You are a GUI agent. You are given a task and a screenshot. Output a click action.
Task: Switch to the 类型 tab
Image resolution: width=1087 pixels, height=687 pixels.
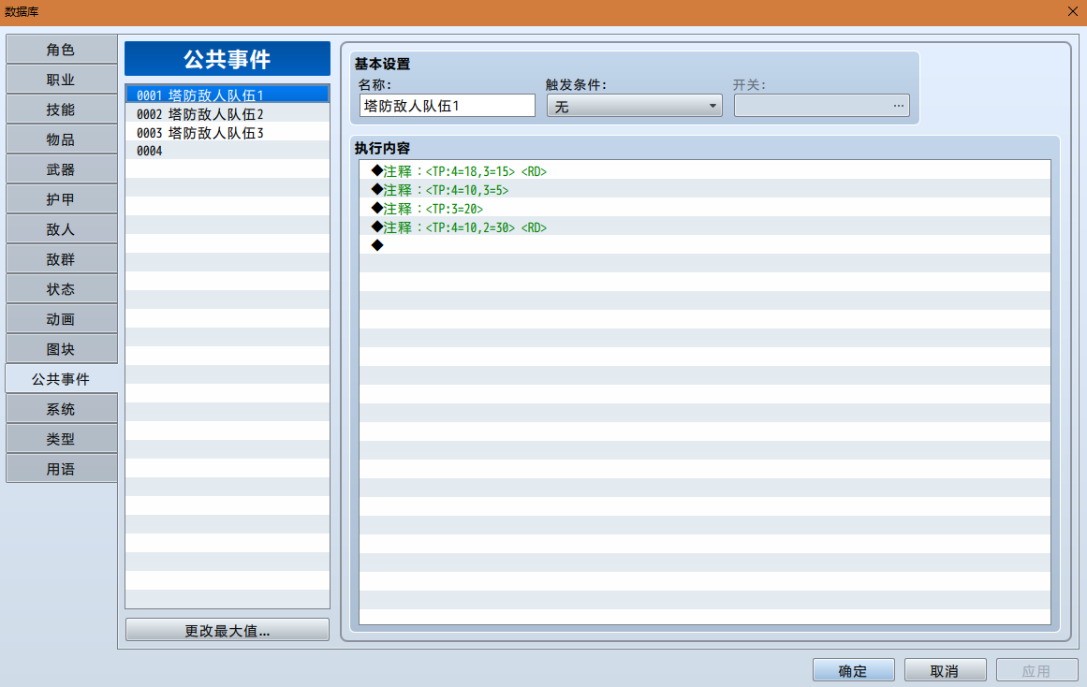(61, 439)
